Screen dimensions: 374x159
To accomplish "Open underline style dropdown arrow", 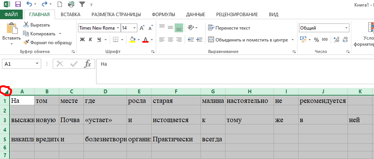I will tap(105, 40).
